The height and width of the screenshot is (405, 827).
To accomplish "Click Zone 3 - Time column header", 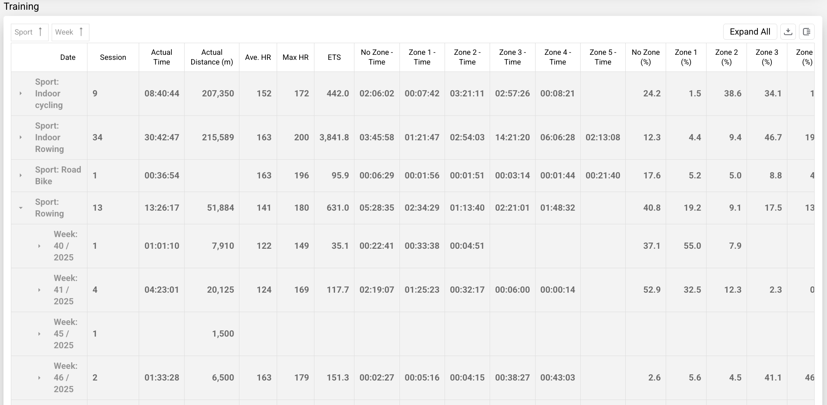I will 513,57.
